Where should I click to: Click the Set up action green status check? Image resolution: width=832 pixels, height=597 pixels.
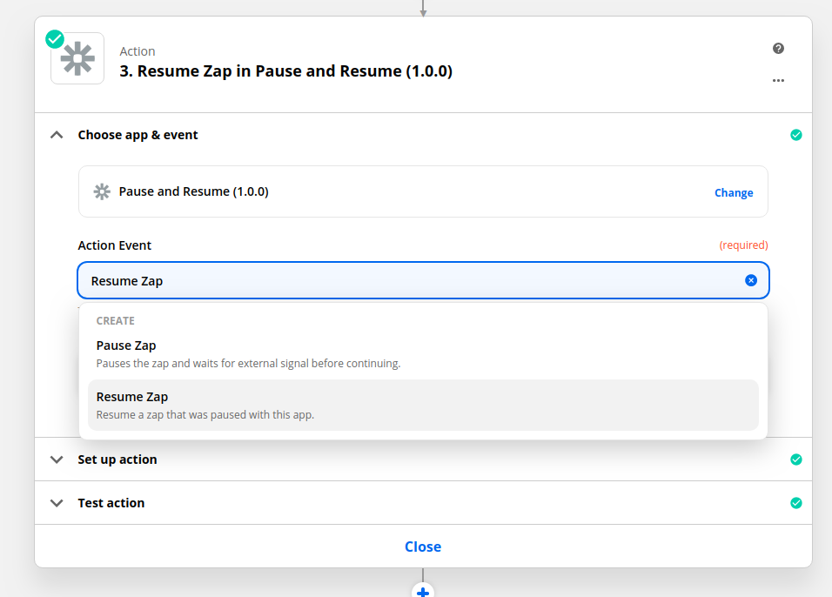click(x=795, y=459)
